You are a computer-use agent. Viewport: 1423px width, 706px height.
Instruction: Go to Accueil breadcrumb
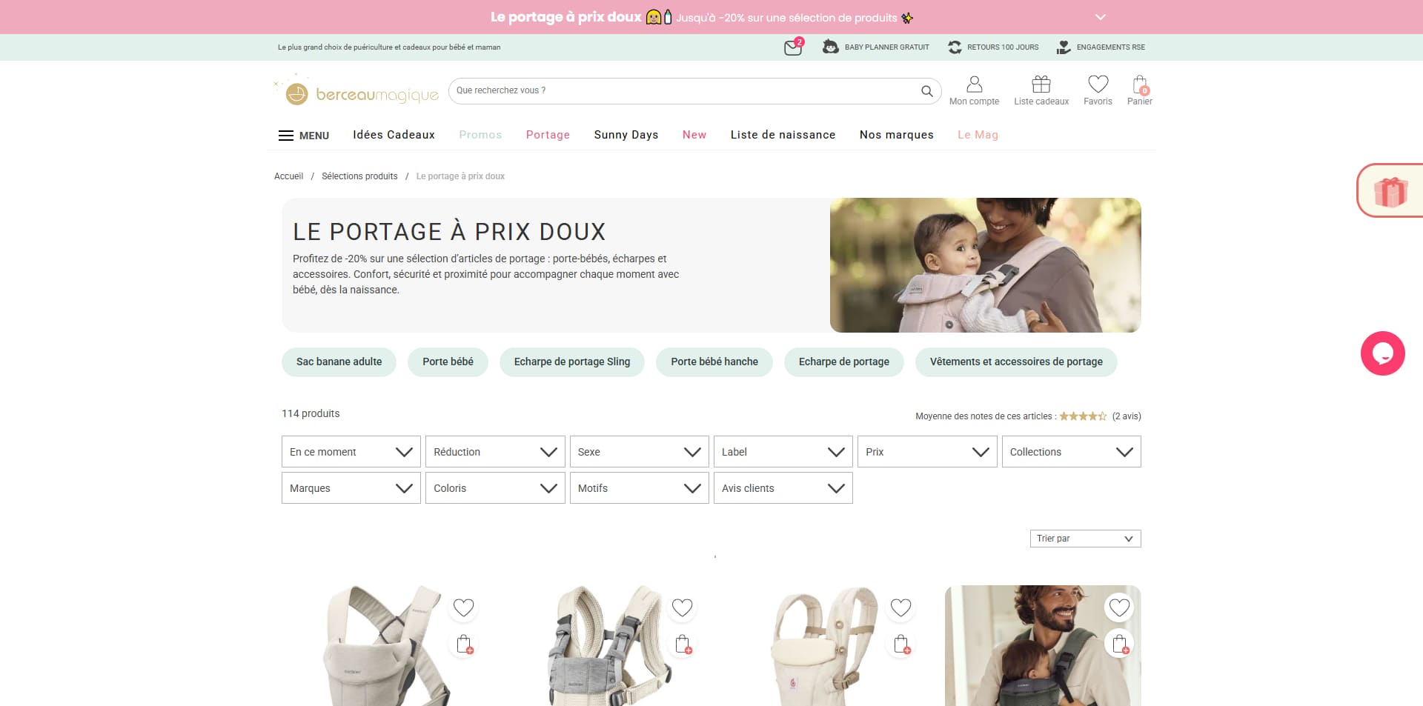(288, 176)
